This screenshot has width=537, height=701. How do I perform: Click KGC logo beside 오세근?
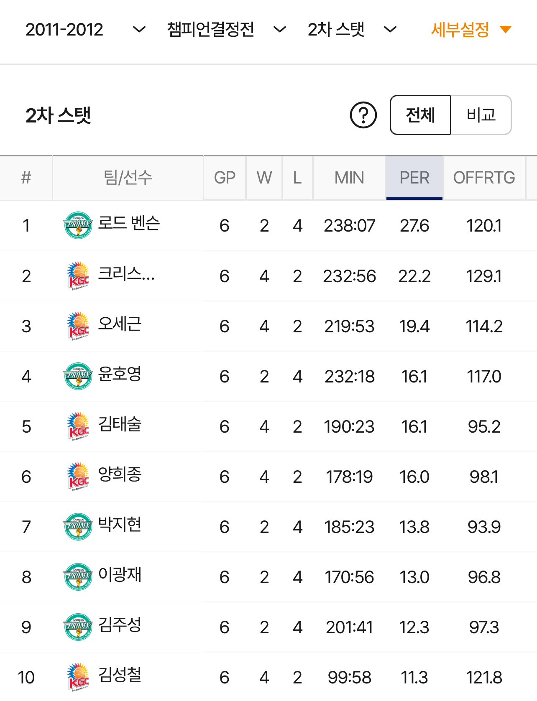pyautogui.click(x=78, y=326)
